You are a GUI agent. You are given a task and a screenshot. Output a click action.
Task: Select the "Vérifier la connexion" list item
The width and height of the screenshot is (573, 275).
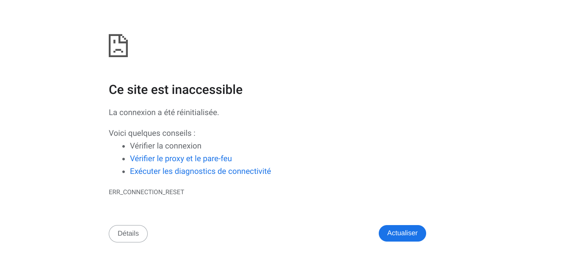[165, 146]
